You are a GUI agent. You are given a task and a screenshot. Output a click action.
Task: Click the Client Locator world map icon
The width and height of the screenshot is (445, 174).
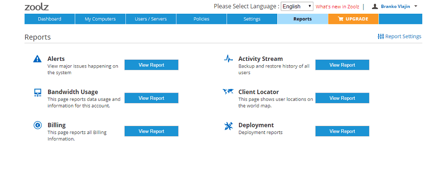228,91
